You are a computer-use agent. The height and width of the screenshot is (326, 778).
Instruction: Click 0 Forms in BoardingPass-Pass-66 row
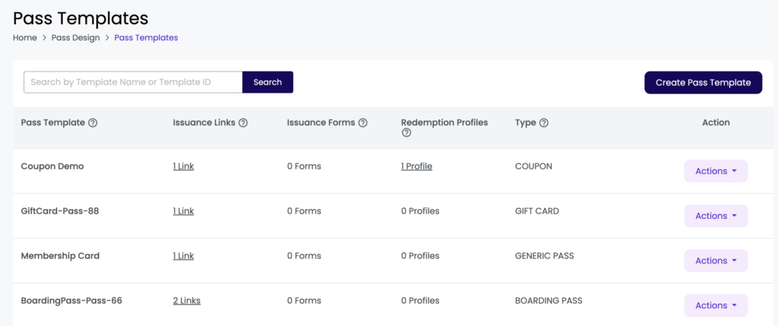(304, 301)
